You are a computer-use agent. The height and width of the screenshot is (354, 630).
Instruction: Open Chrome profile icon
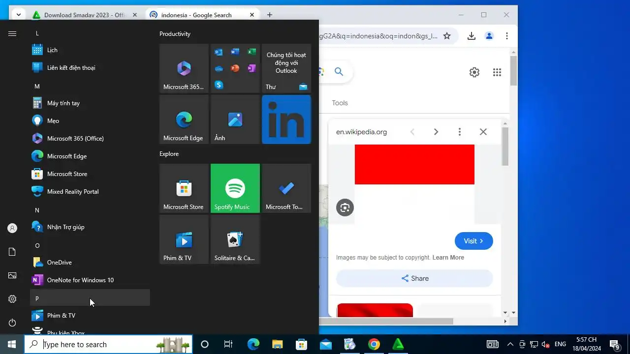point(489,36)
